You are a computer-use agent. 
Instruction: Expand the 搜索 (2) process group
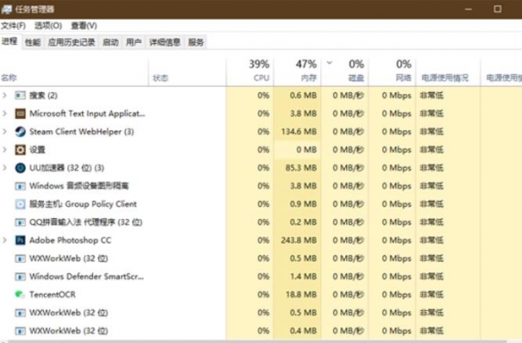(x=4, y=96)
